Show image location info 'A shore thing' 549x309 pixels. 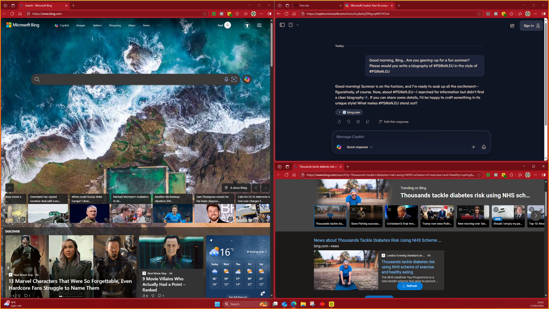point(236,188)
